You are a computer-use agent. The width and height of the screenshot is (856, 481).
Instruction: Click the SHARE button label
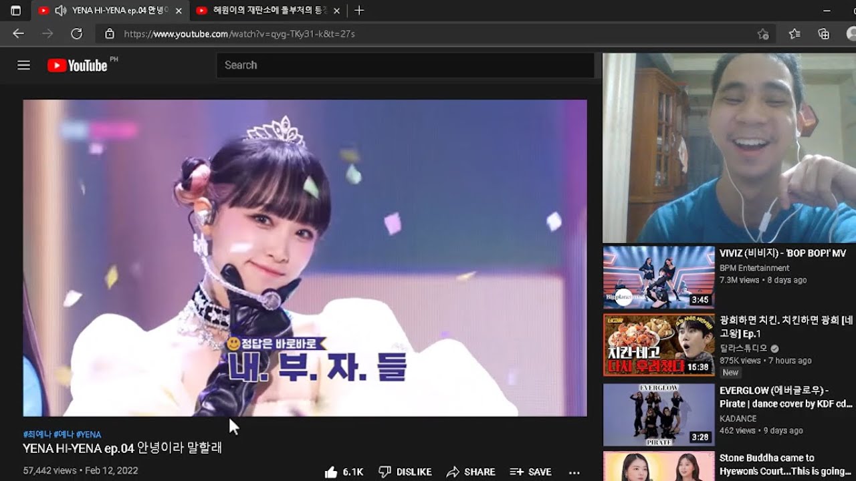479,472
